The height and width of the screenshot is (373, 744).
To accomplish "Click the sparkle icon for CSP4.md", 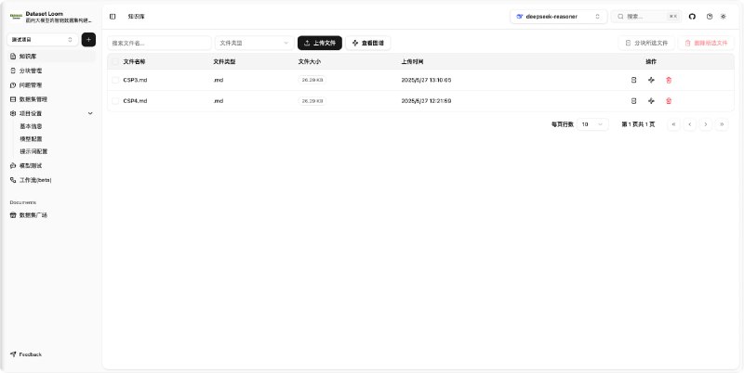I will coord(651,100).
